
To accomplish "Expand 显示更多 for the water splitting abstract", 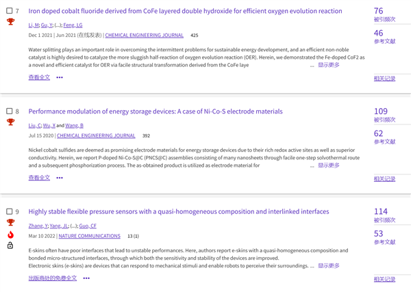I will [328, 65].
